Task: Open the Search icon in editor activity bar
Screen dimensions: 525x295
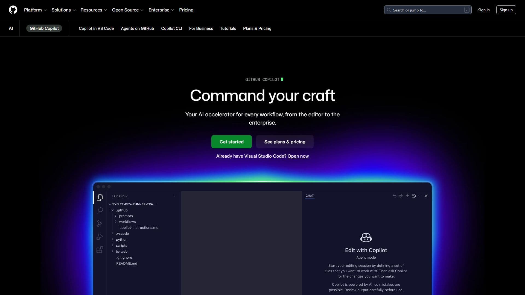Action: click(100, 210)
